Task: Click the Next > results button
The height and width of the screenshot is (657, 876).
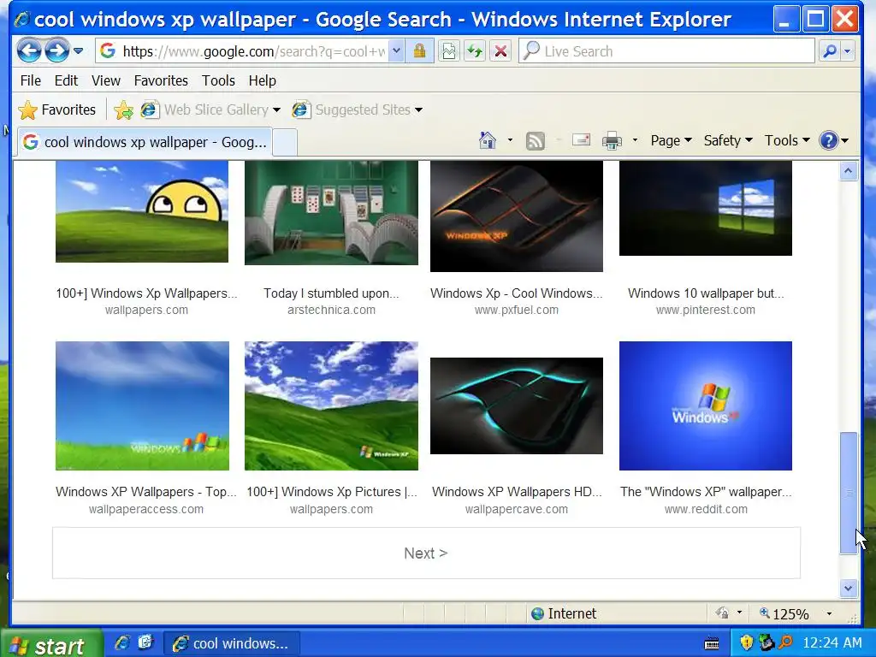Action: point(426,553)
